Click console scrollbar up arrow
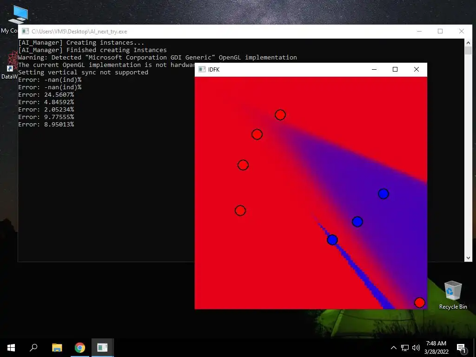Viewport: 476px width, 357px height. tap(468, 43)
